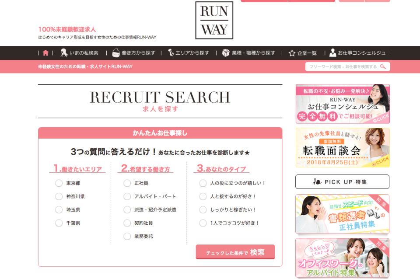Screen dimensions: 420x279
Task: Choose 業務委託 work style
Action: click(127, 237)
